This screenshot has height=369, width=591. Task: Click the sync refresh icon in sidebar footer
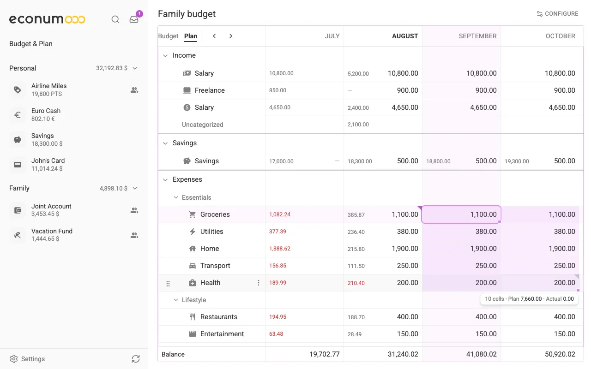tap(135, 359)
